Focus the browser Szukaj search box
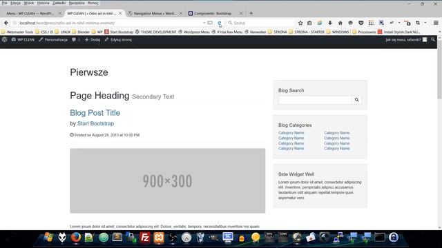 pos(260,23)
